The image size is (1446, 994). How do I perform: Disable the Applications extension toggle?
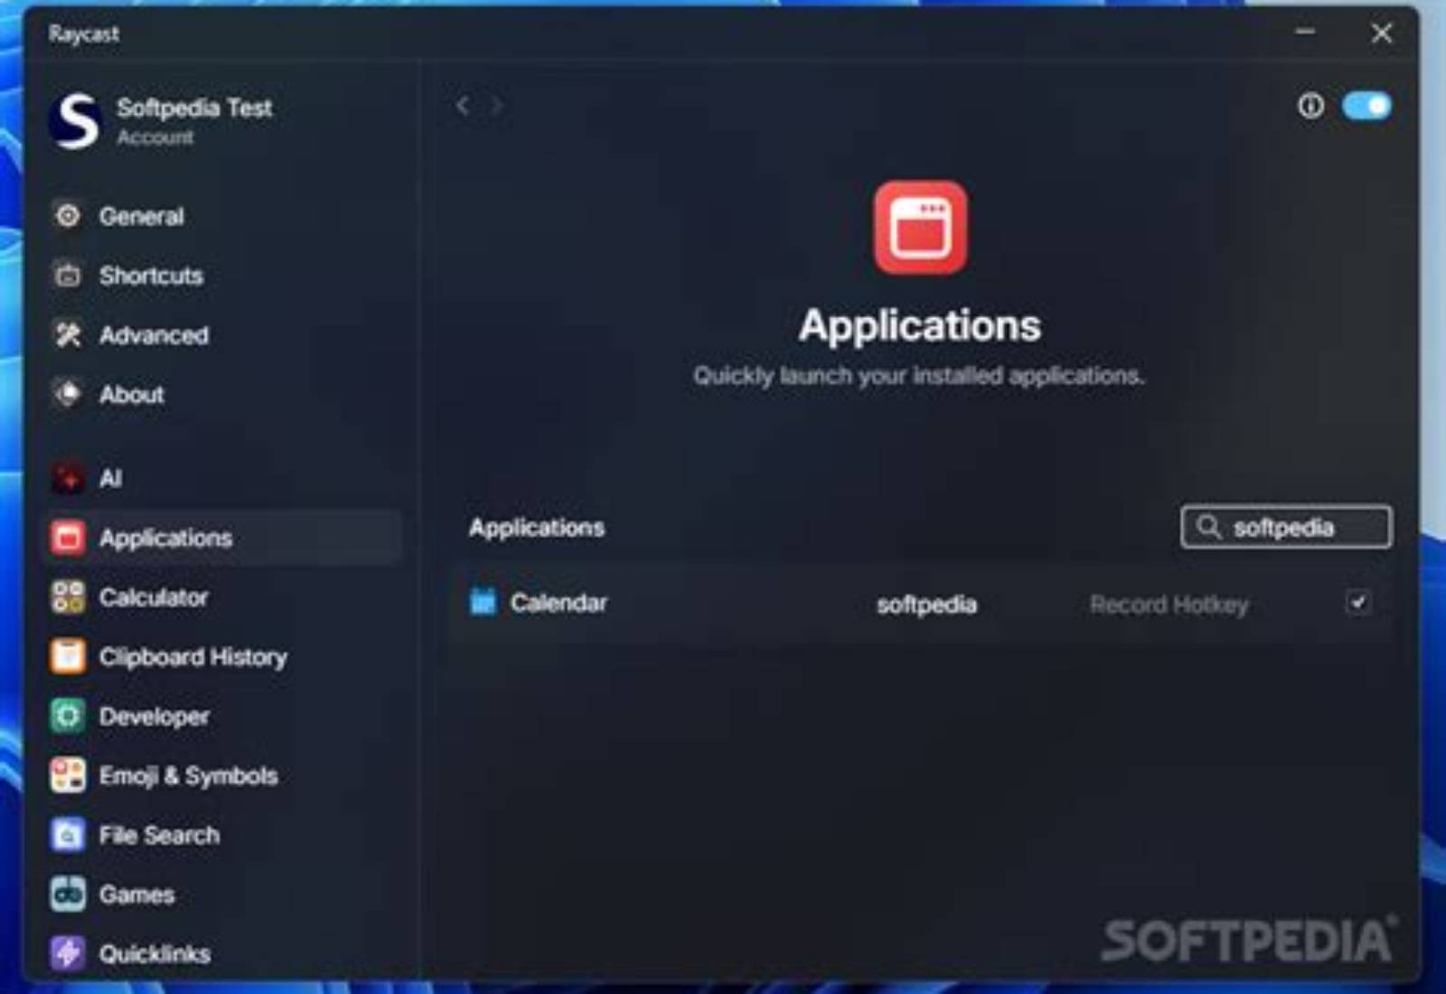click(1366, 106)
